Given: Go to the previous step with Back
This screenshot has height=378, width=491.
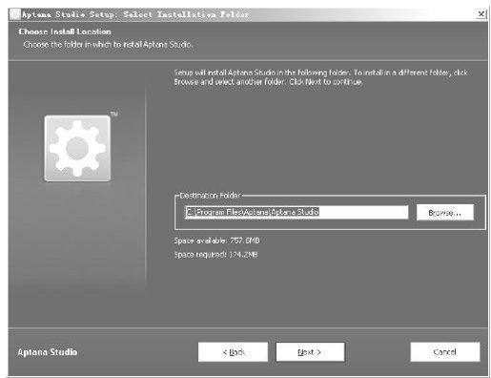Looking at the screenshot, I should pyautogui.click(x=233, y=352).
